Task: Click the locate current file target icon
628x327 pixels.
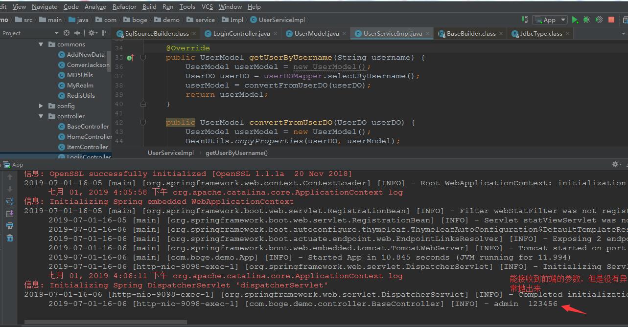Action: (67, 33)
